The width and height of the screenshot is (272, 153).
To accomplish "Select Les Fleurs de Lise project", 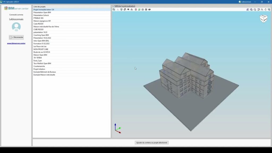I will click(40, 46).
